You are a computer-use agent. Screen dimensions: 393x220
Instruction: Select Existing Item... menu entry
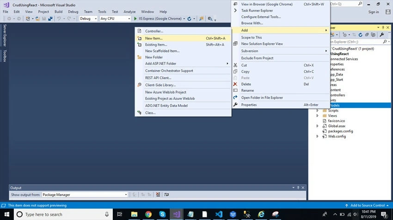coord(183,44)
